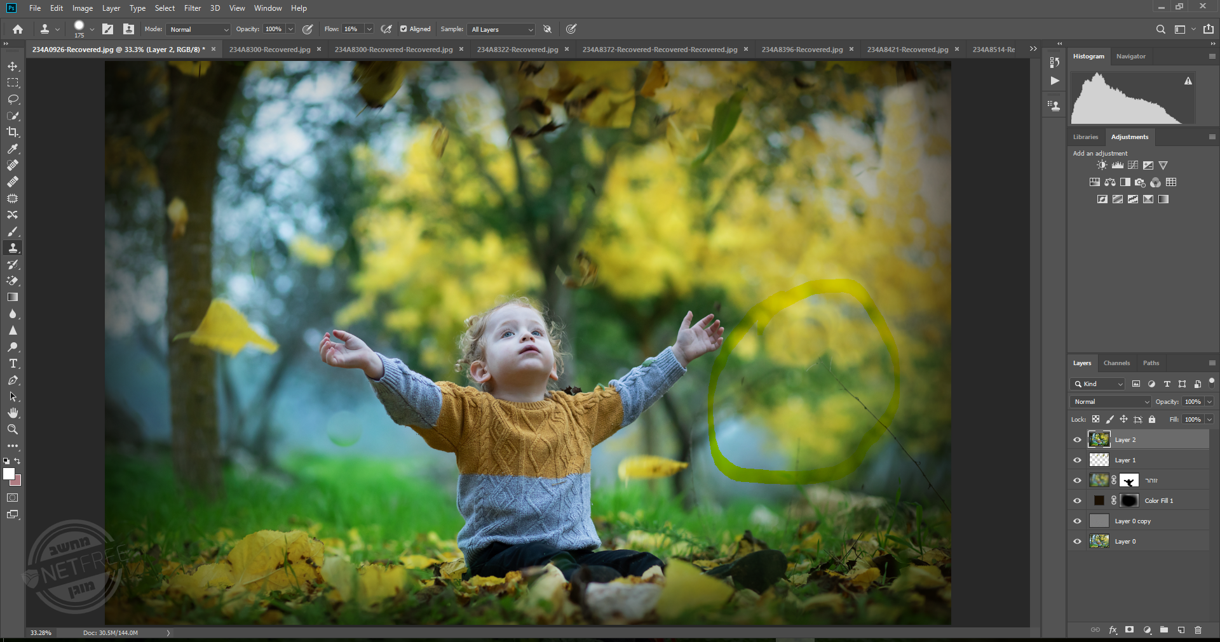Open the Window menu
The width and height of the screenshot is (1220, 642).
pos(268,8)
